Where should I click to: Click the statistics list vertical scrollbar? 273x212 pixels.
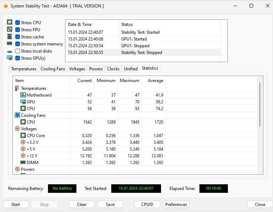pos(260,104)
